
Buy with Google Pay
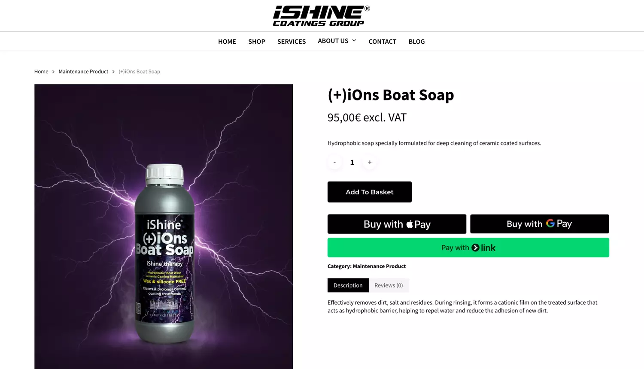540,224
